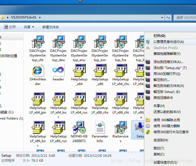Choose 添加到 "Setup.zip" (T) entry
This screenshot has width=196, height=166.
[x=170, y=68]
